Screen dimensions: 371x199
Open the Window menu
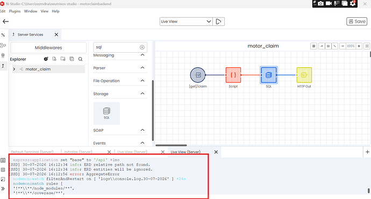[31, 11]
